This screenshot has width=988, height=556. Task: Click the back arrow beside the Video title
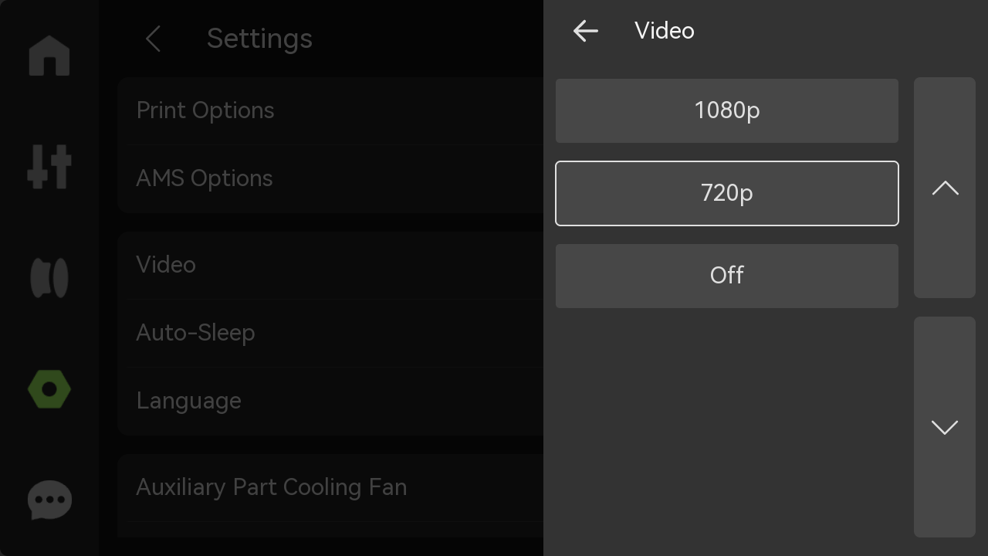point(586,31)
